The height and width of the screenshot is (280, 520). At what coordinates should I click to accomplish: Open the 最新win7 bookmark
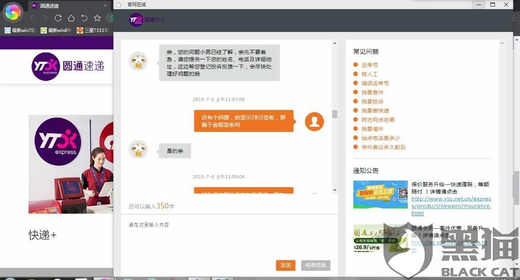(x=20, y=30)
